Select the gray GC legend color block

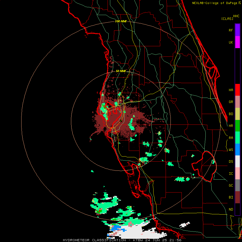tap(237, 185)
